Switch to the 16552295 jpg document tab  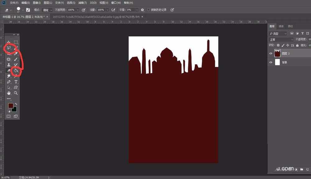[90, 16]
